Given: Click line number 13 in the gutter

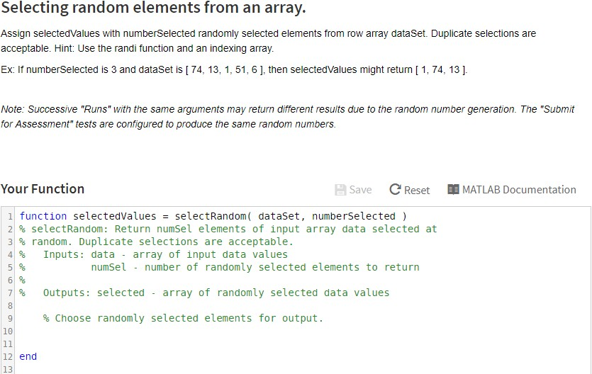Looking at the screenshot, I should click(x=9, y=369).
